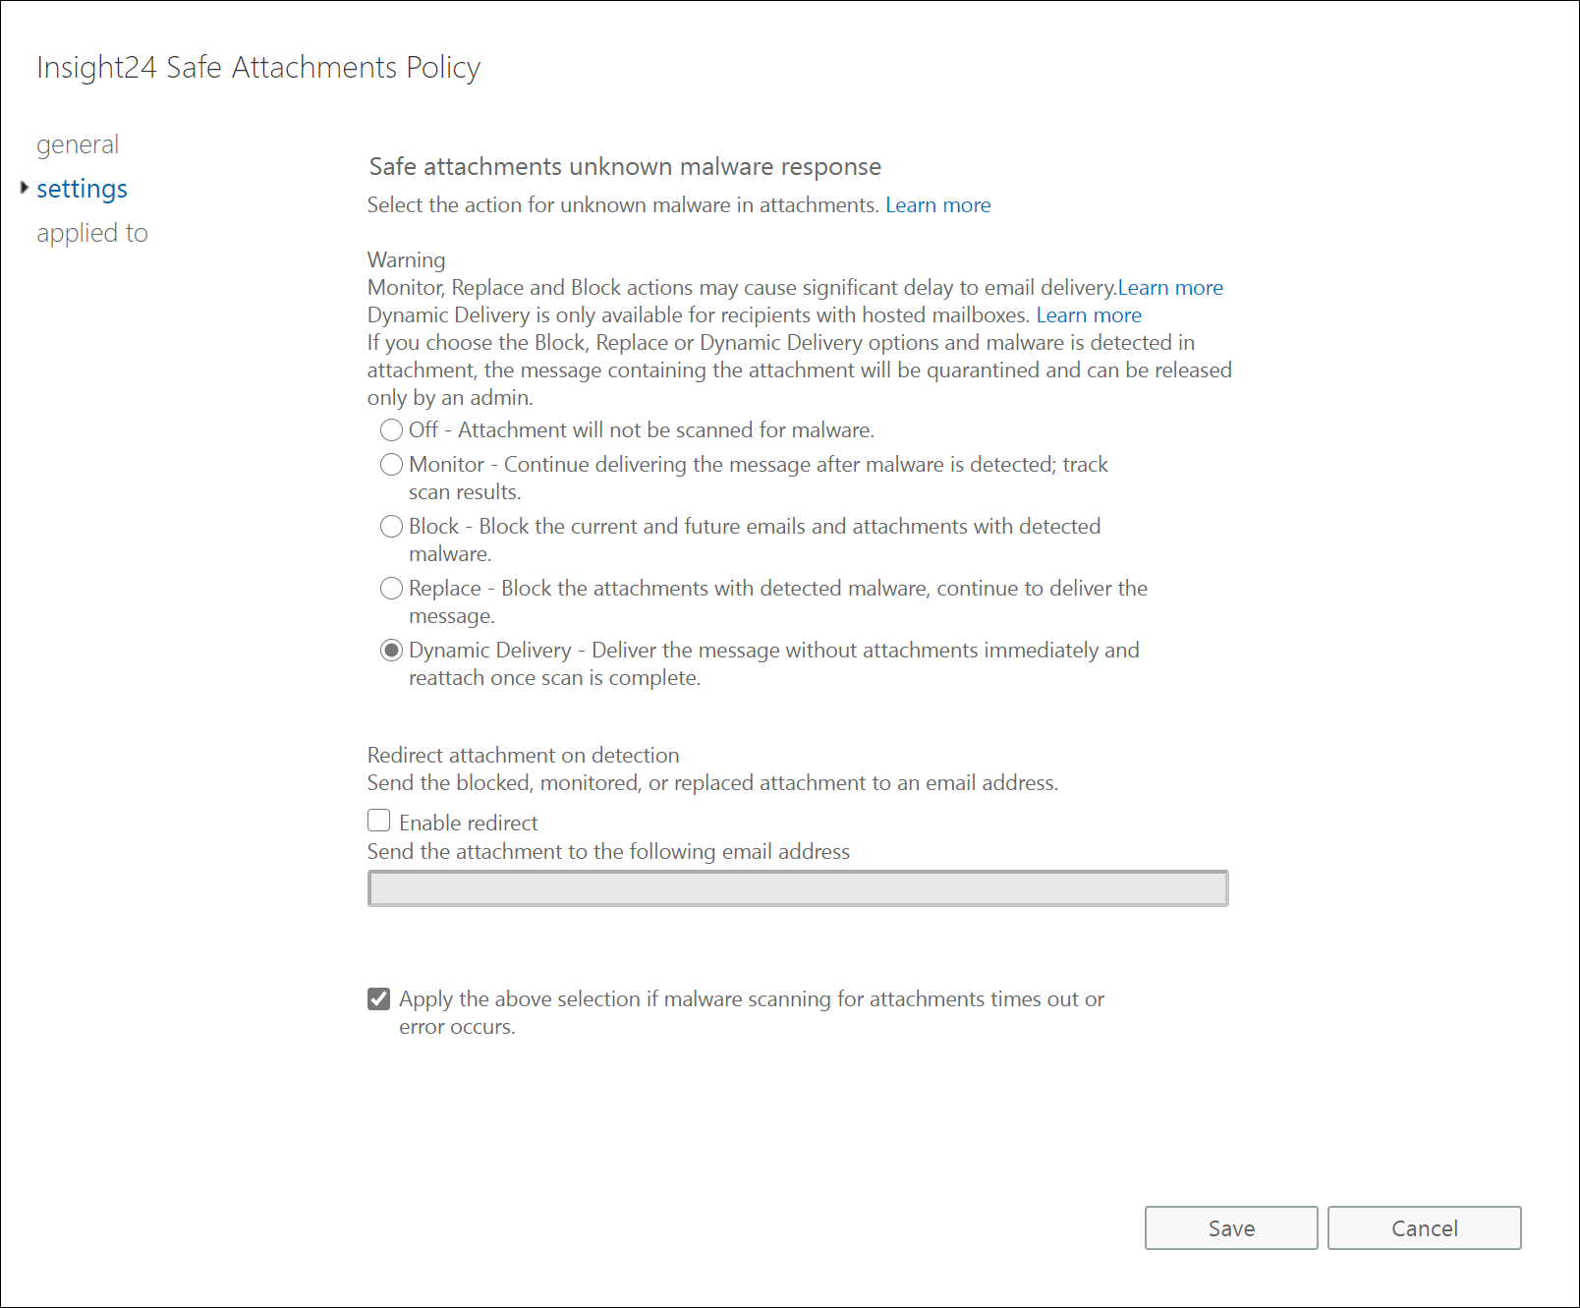Click the redirect email address field
Screen dimensions: 1580x1308
798,888
